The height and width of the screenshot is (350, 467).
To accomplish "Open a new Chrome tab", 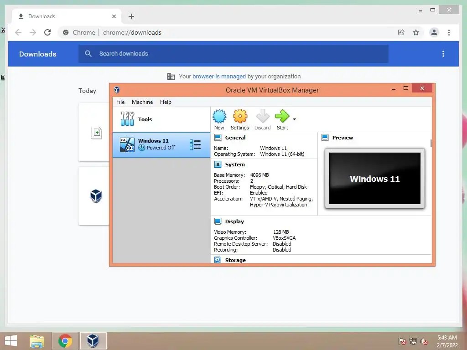I will click(x=131, y=16).
